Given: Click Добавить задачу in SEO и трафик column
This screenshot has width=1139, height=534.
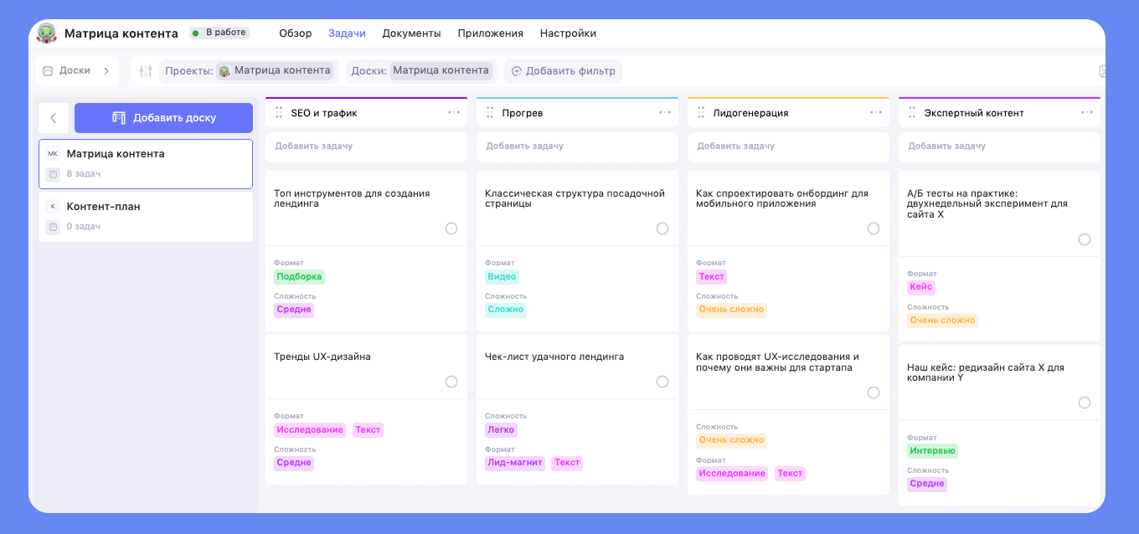Looking at the screenshot, I should 366,146.
